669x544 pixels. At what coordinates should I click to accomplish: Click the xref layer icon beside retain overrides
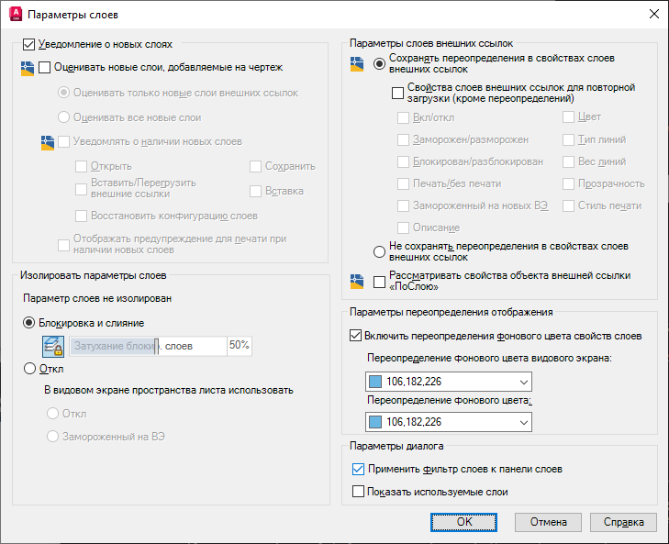357,64
